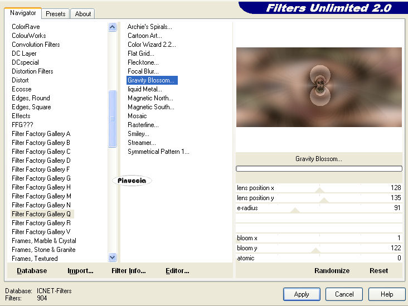Viewport: 408px width, 306px height.
Task: Adjust the atomic slider
Action: coord(319,258)
